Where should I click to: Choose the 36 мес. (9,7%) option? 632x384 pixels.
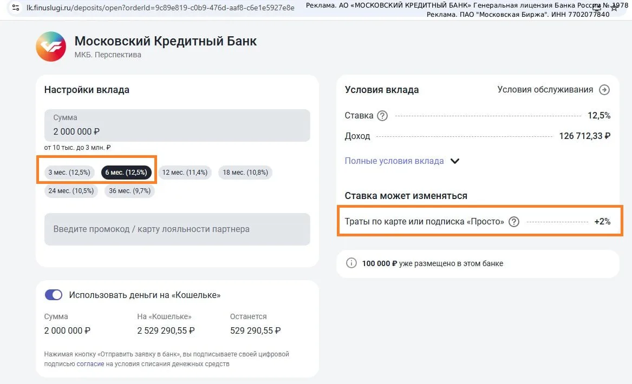130,191
